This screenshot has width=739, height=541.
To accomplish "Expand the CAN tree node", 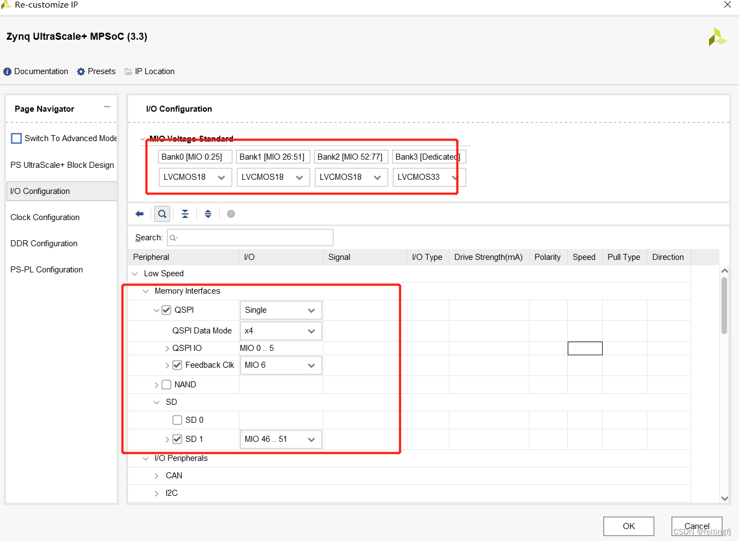I will 156,476.
